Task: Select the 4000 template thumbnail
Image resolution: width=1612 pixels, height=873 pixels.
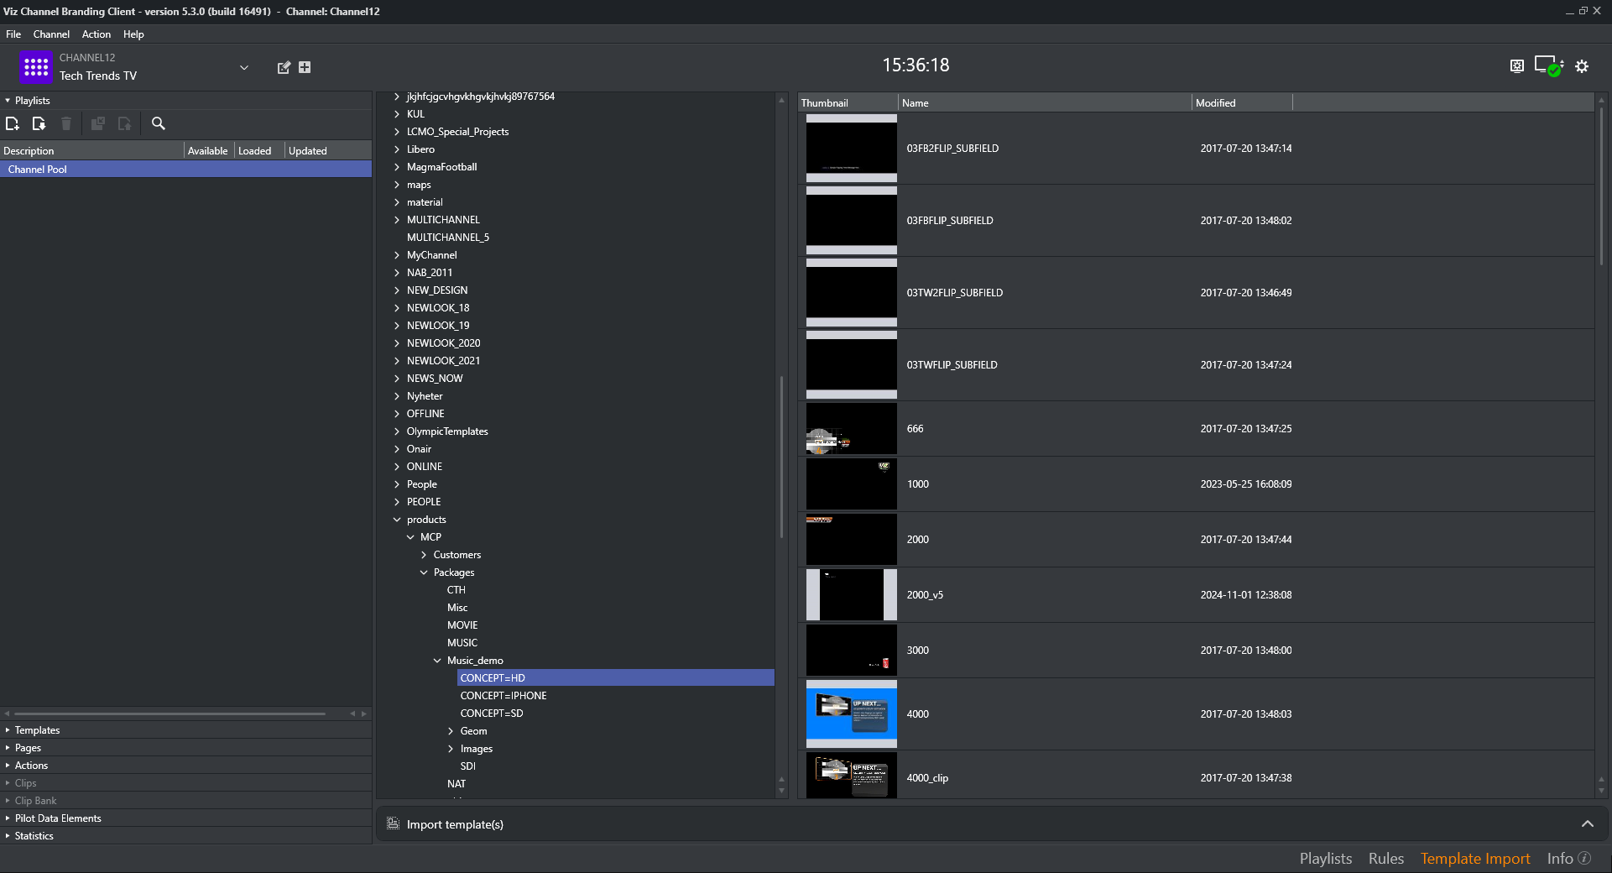Action: pyautogui.click(x=851, y=714)
